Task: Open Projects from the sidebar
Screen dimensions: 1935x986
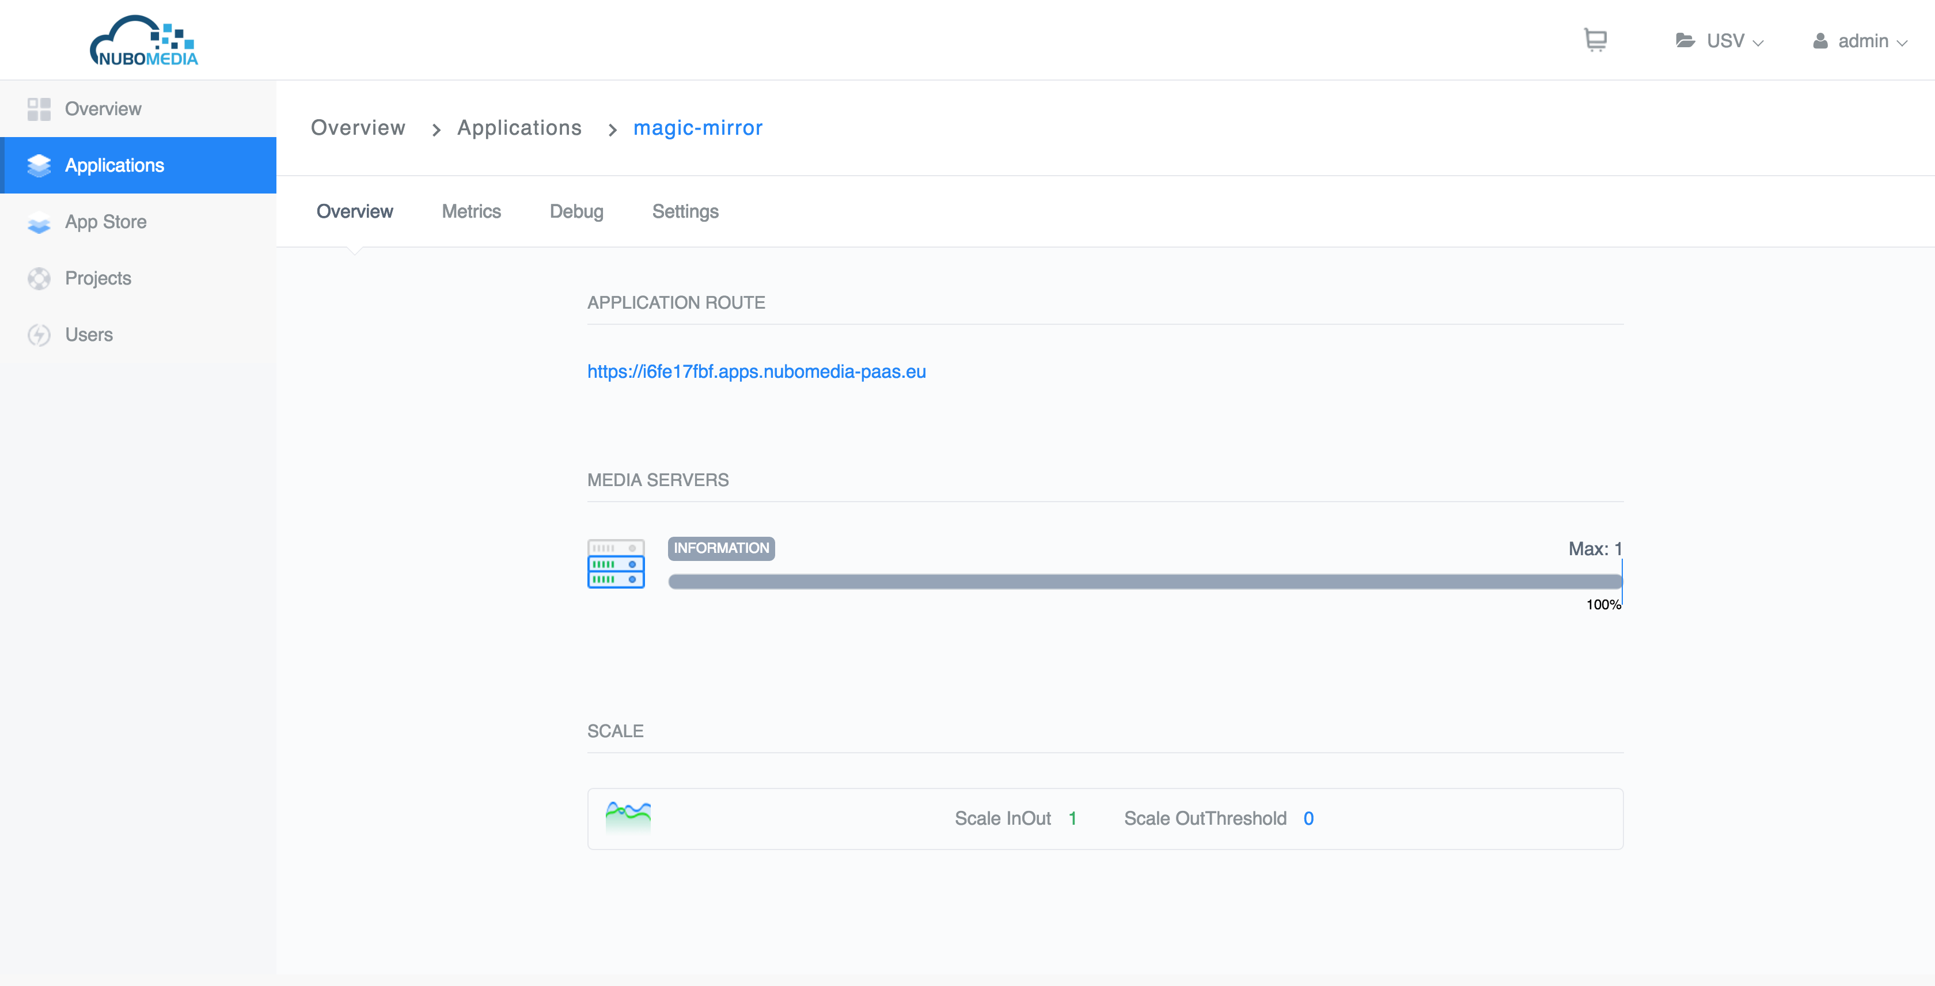Action: coord(138,279)
